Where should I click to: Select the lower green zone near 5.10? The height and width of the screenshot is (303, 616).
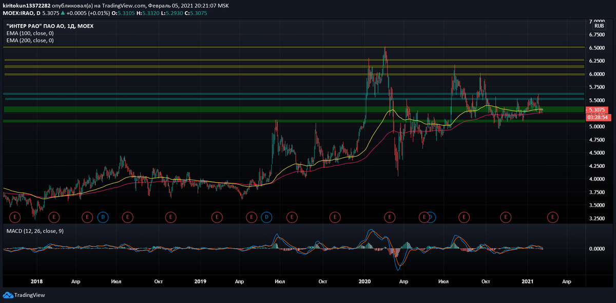[x=294, y=121]
